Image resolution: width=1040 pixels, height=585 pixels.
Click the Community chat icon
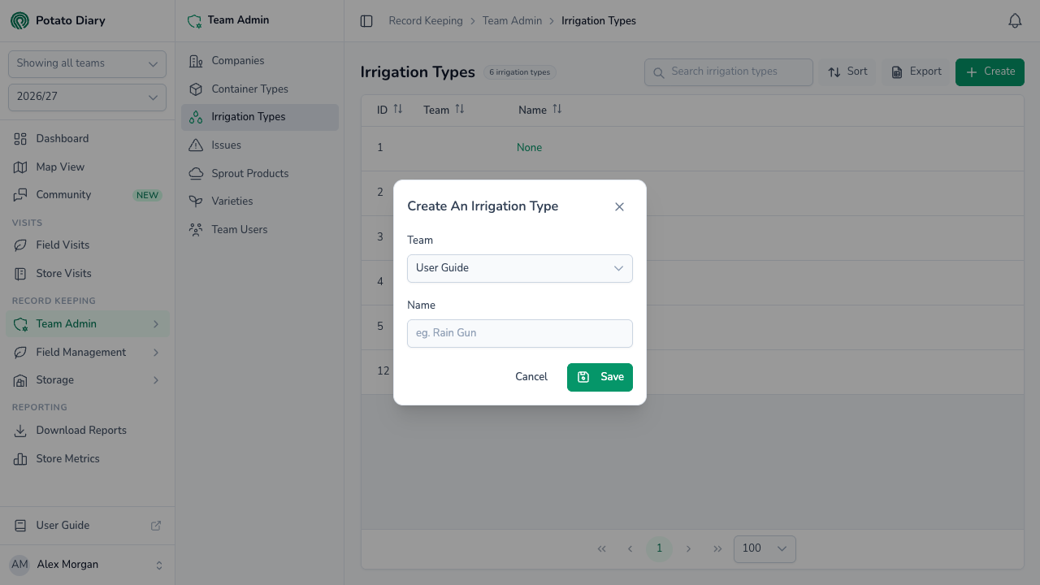pos(20,195)
